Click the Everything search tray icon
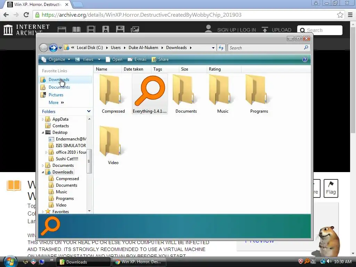The height and width of the screenshot is (267, 356). [307, 261]
